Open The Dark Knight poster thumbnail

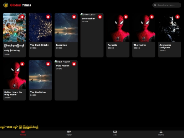40,28
